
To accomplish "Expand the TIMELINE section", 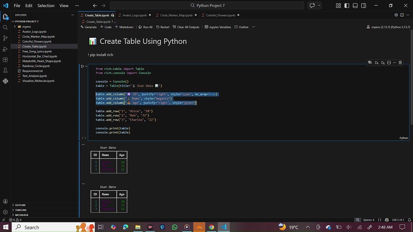I will pos(21,210).
